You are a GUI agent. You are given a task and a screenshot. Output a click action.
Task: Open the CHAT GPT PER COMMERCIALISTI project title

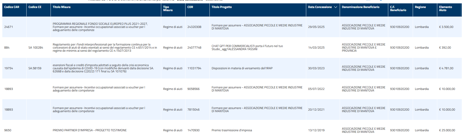coord(247,48)
